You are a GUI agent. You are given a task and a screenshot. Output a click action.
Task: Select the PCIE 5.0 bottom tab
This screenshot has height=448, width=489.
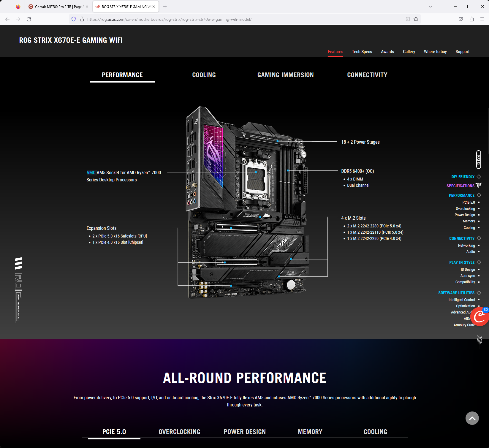click(x=114, y=432)
